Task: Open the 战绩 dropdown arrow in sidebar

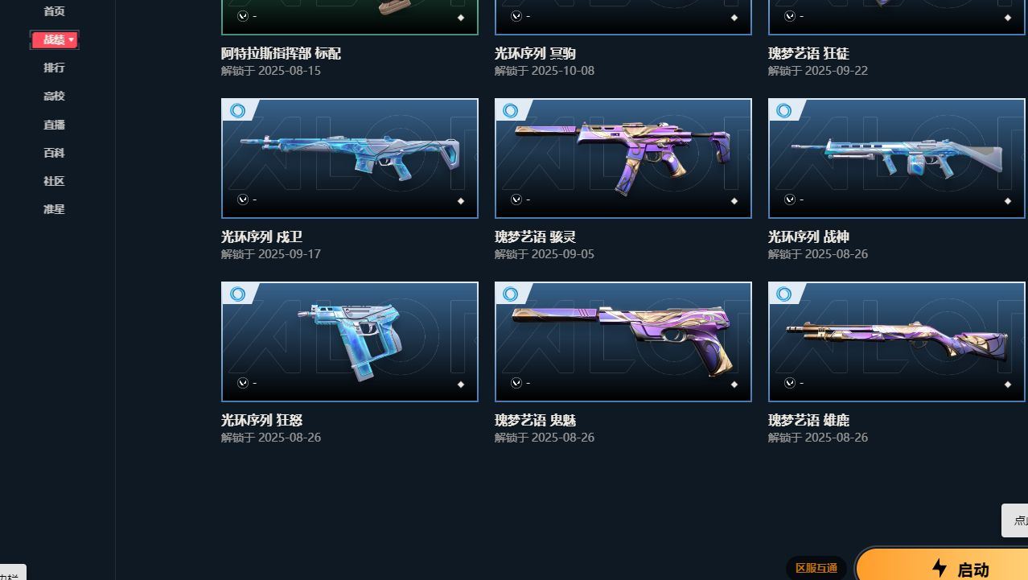Action: 72,39
